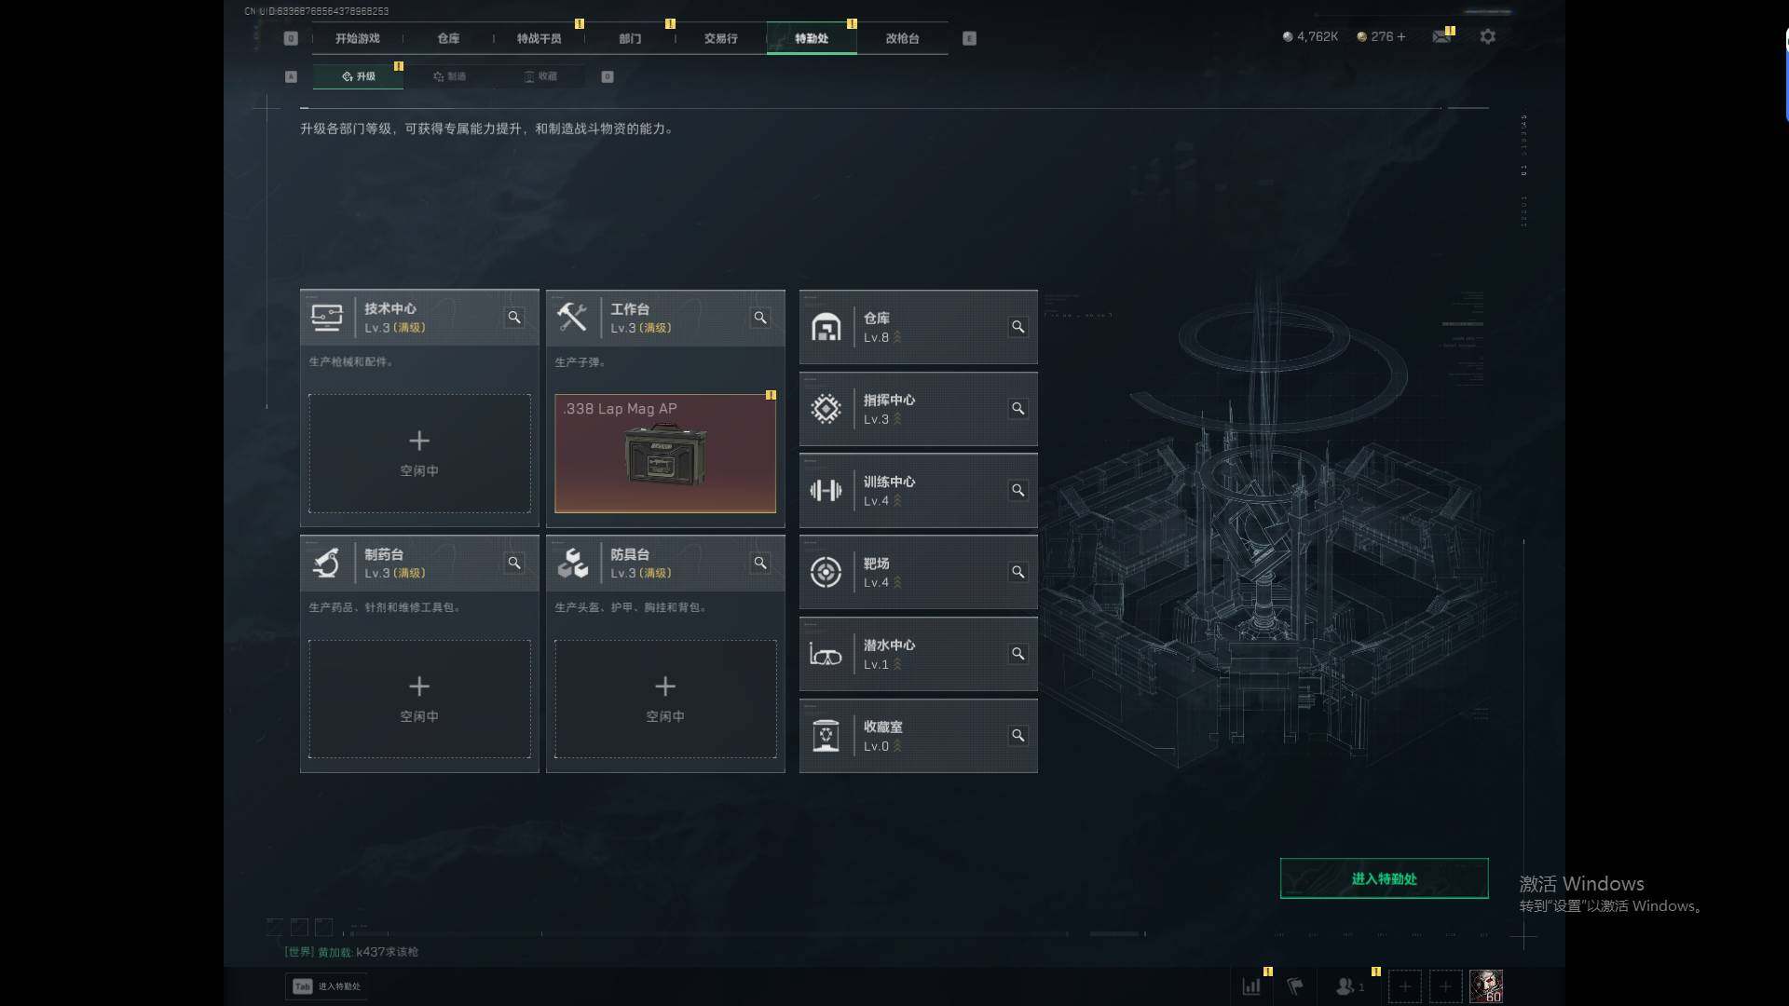Open the friends list icon

pyautogui.click(x=1348, y=986)
